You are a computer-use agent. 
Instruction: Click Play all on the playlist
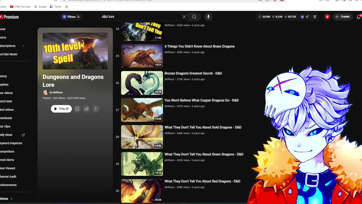pyautogui.click(x=61, y=109)
